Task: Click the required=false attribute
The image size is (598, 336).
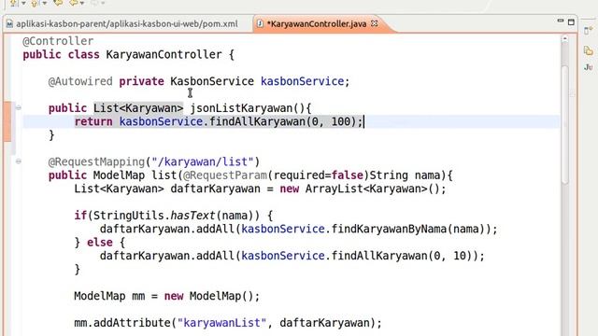Action: click(319, 175)
